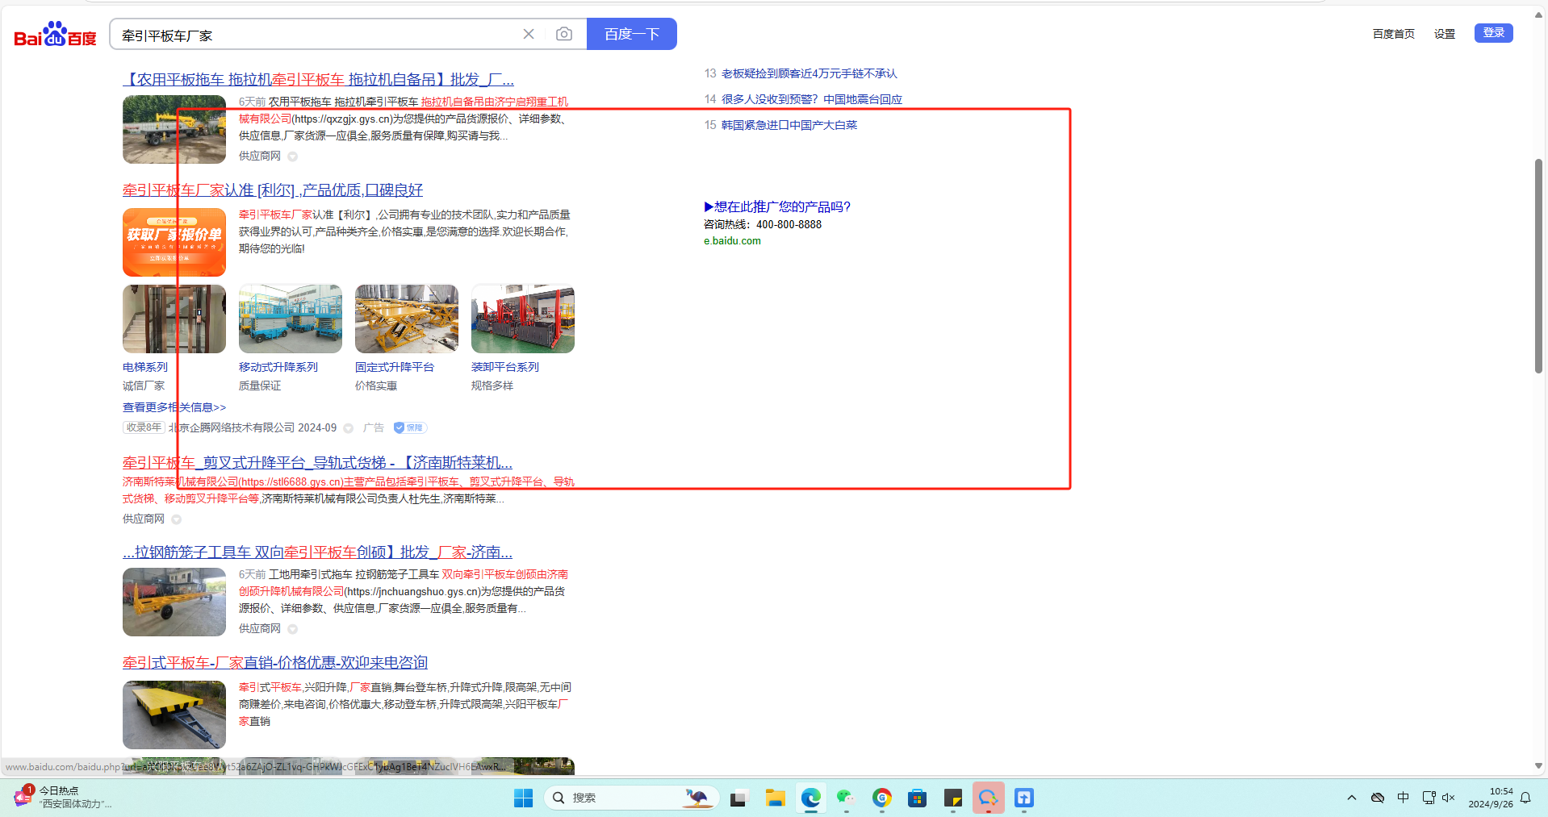Open the 百度首页 link

pos(1394,34)
